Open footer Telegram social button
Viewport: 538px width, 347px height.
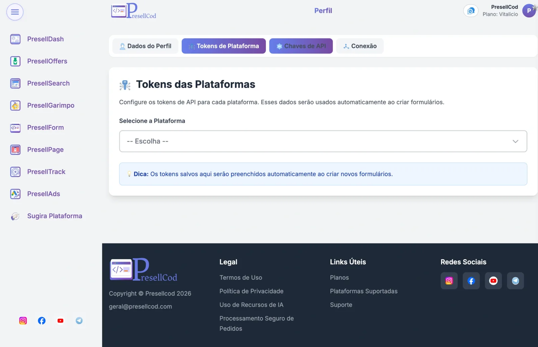(x=515, y=281)
